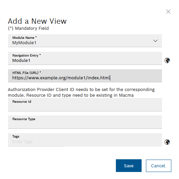
Task: Click into the empty Resource Id field
Action: (85, 105)
